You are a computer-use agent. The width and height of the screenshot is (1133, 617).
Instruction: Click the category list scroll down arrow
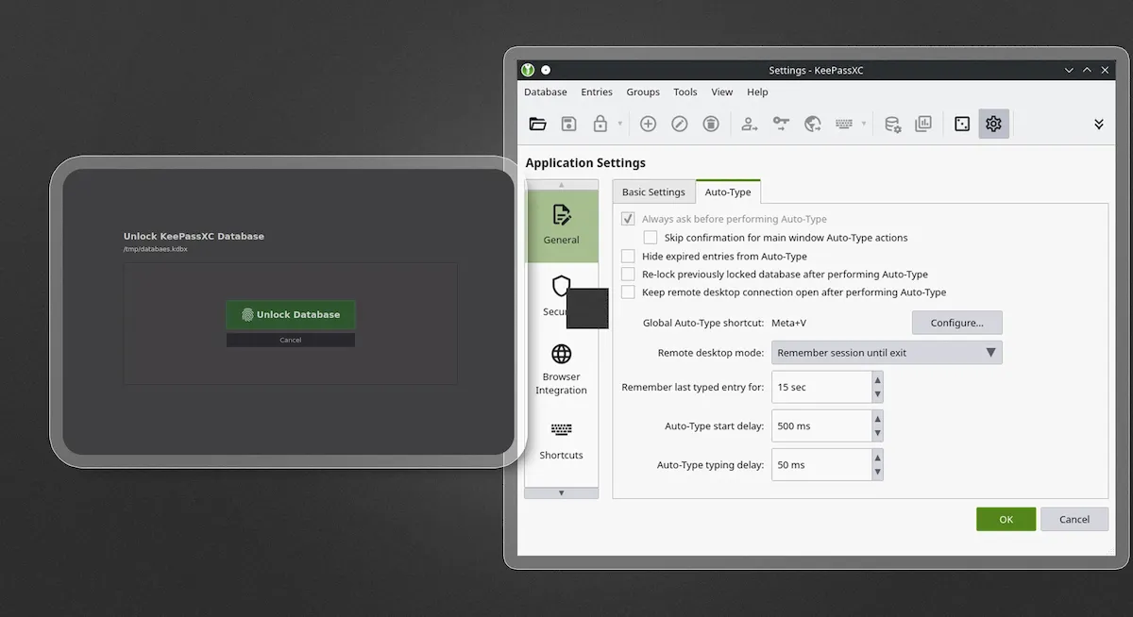coord(562,492)
